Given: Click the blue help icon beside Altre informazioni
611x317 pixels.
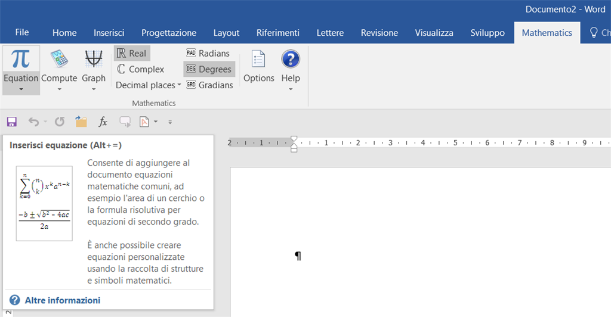Looking at the screenshot, I should click(15, 300).
